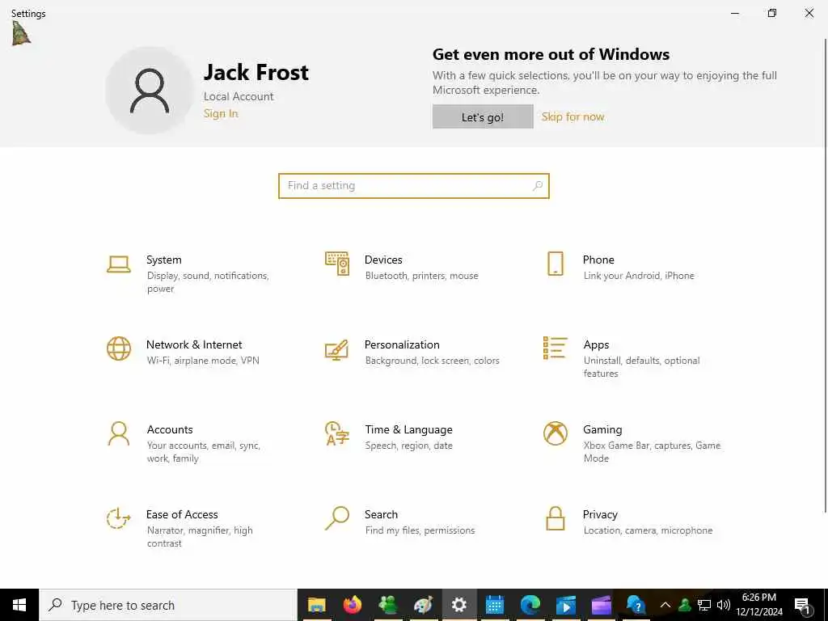Click the Find a setting field
Image resolution: width=828 pixels, height=621 pixels.
414,186
